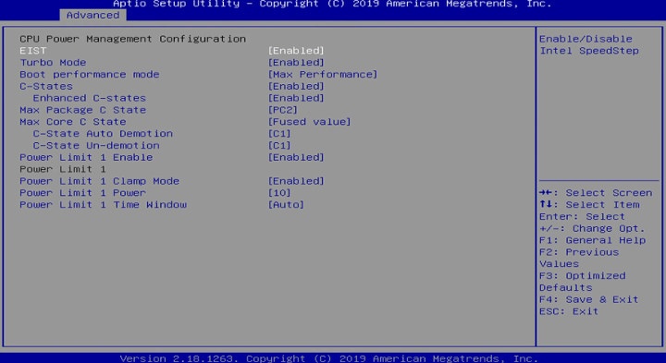Image resolution: width=666 pixels, height=363 pixels.
Task: Click the F4: Save & Exit hint
Action: [x=589, y=299]
